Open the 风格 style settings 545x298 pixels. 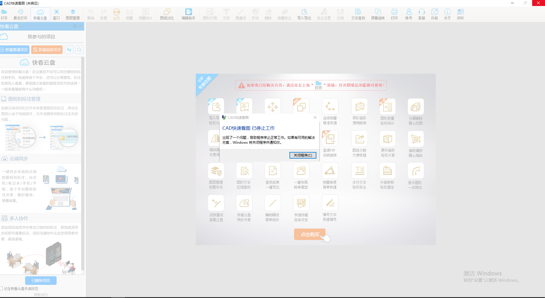pos(434,14)
